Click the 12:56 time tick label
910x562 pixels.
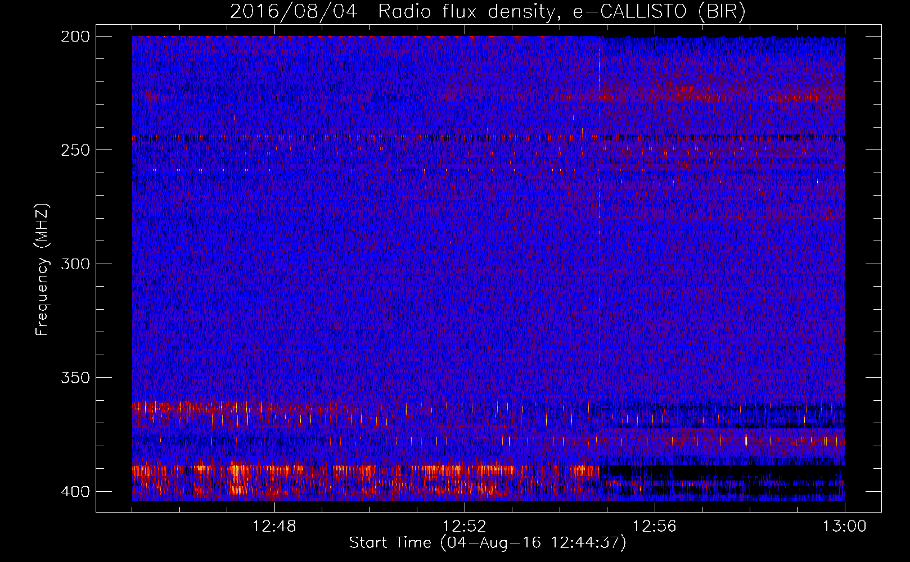(655, 527)
